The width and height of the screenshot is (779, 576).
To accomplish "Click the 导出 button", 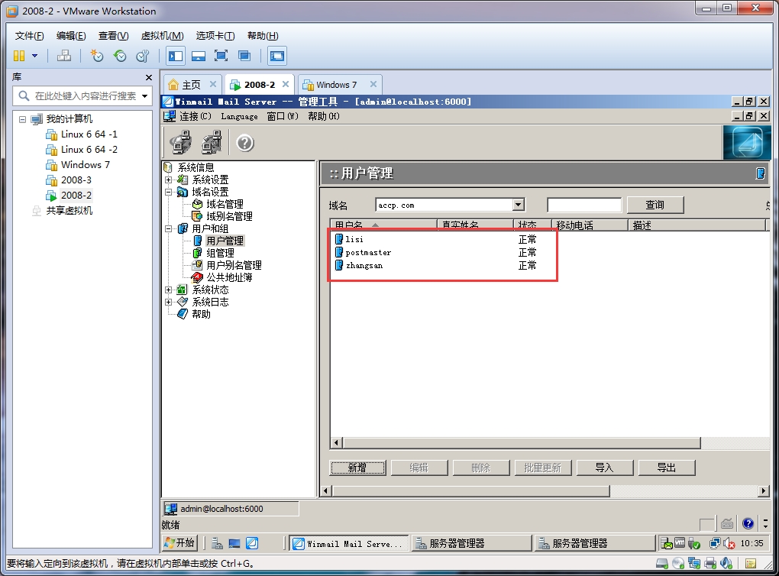I will tap(666, 468).
